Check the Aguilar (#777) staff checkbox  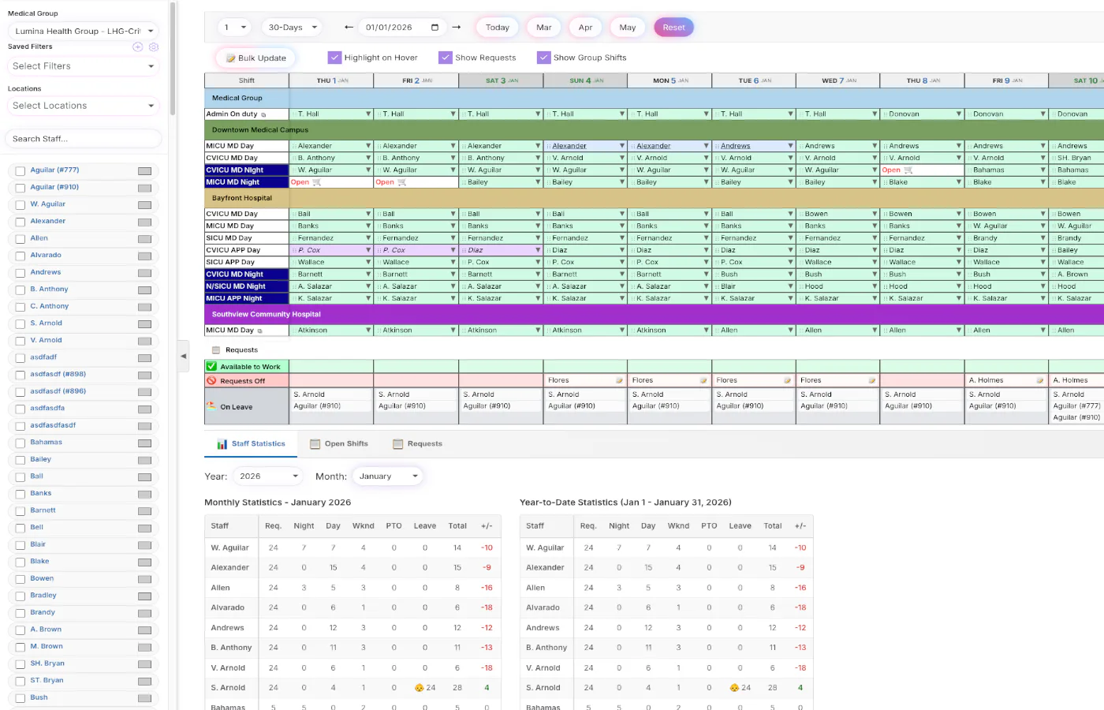click(x=21, y=171)
